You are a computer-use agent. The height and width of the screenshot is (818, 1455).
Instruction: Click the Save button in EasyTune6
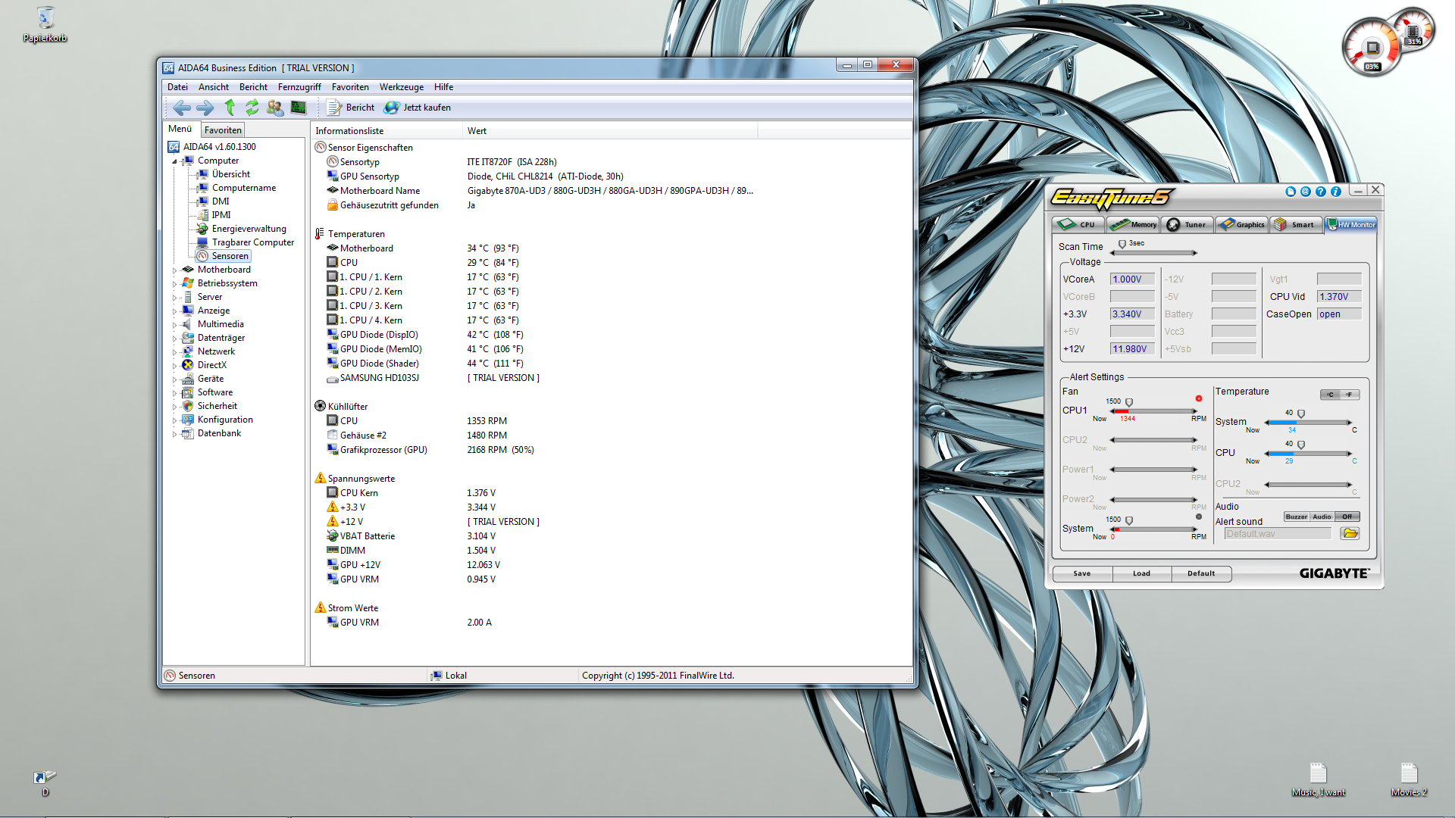pos(1081,574)
